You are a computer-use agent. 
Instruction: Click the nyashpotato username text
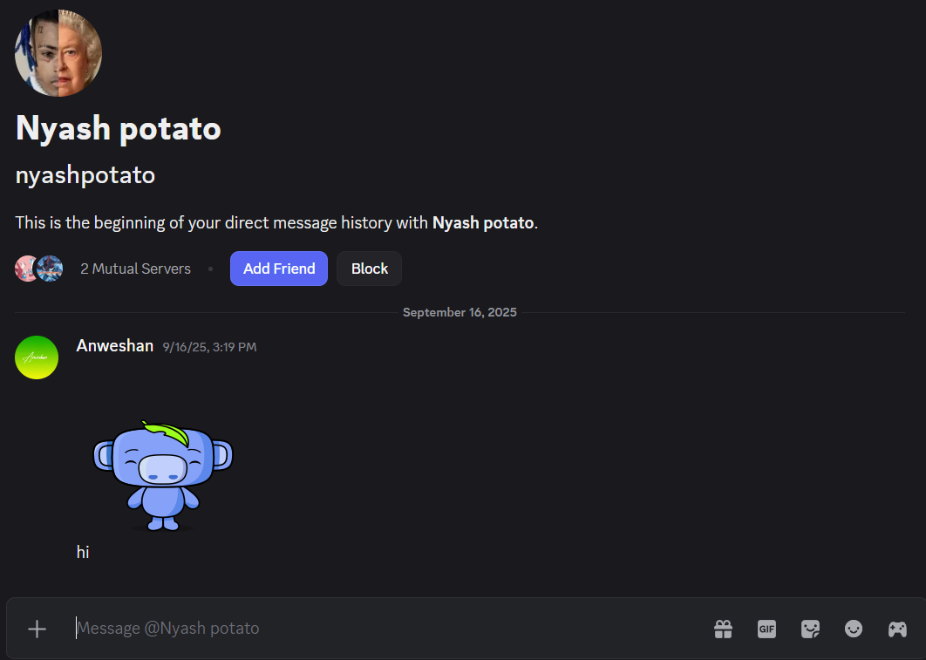85,175
